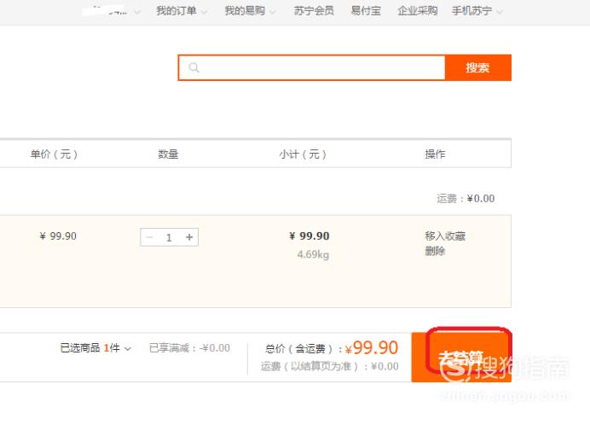Image resolution: width=590 pixels, height=425 pixels.
Task: Click 删除 to remove the item
Action: coord(435,251)
